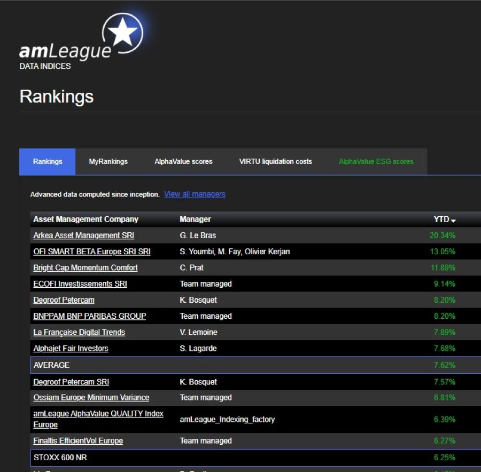Click Team managed in the BNPPAM row
481x472 pixels.
pyautogui.click(x=206, y=316)
